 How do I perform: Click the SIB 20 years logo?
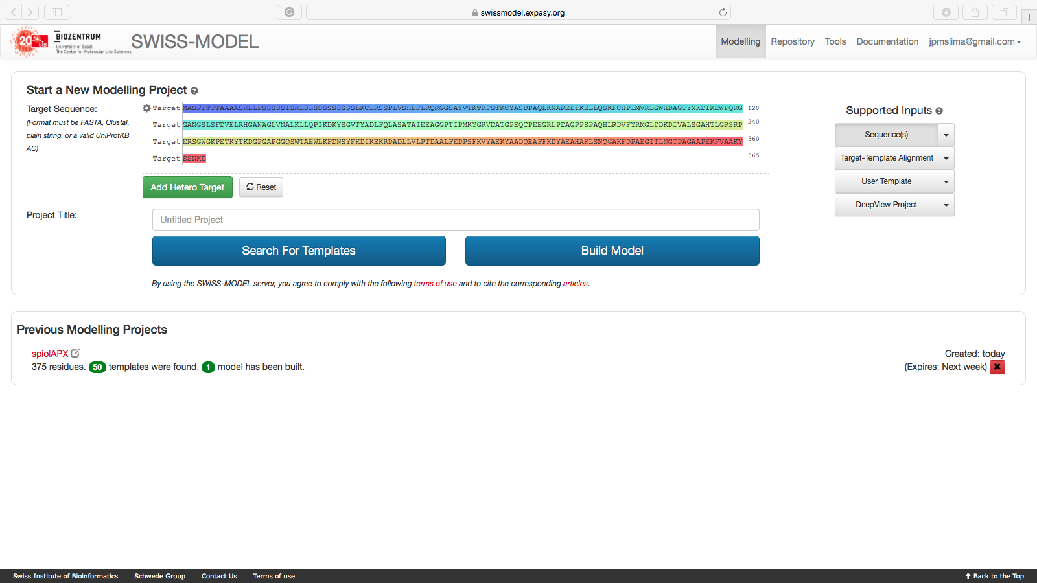29,41
